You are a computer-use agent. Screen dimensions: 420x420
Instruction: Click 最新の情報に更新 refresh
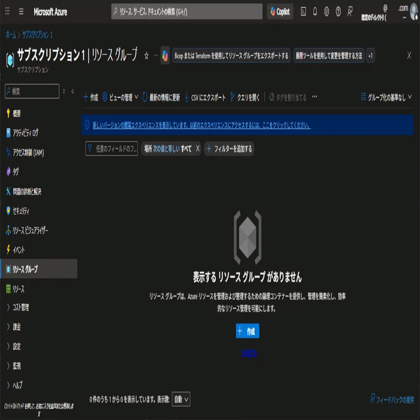pos(162,98)
